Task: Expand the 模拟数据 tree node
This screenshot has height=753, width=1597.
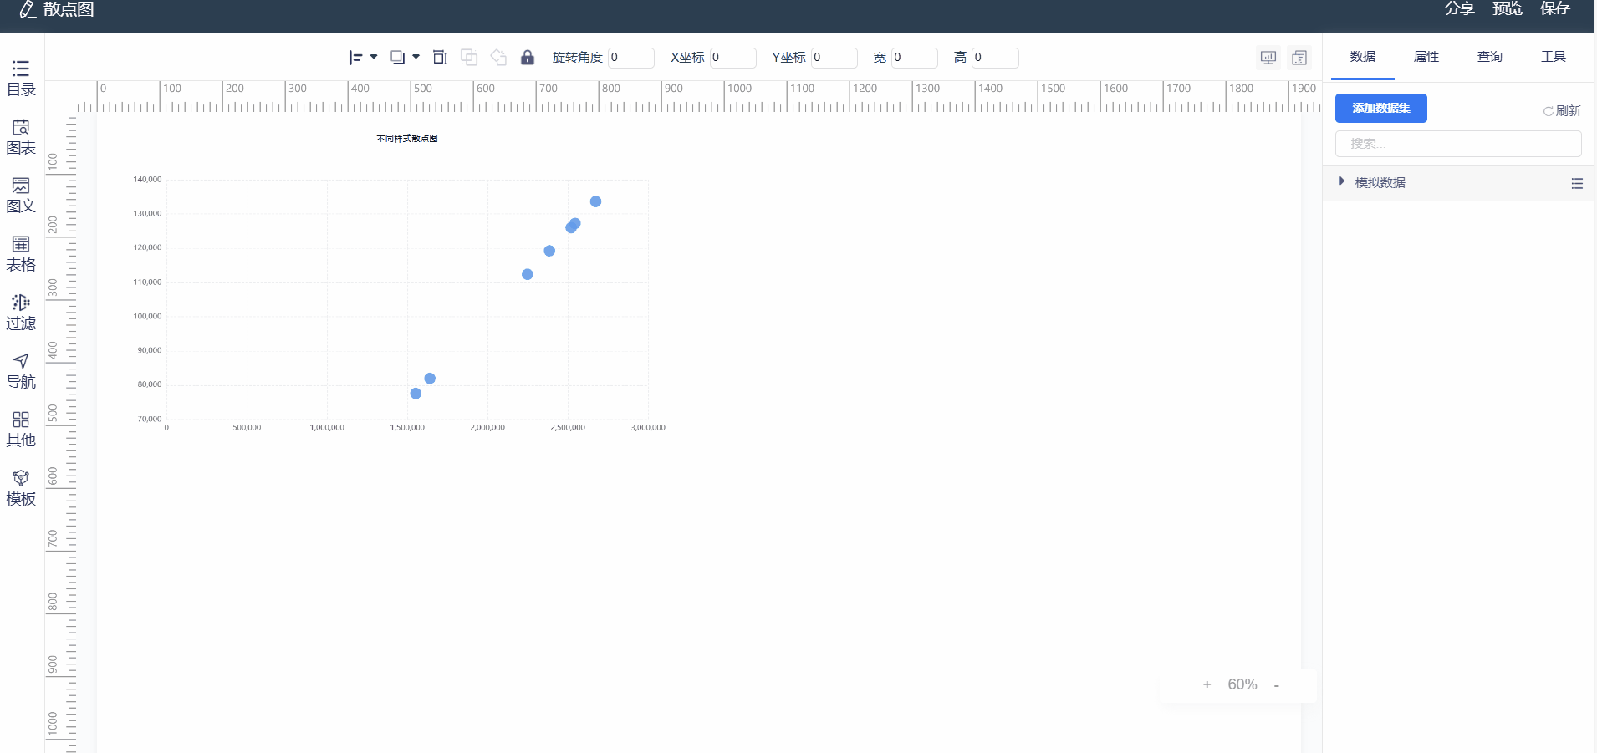Action: [x=1342, y=181]
